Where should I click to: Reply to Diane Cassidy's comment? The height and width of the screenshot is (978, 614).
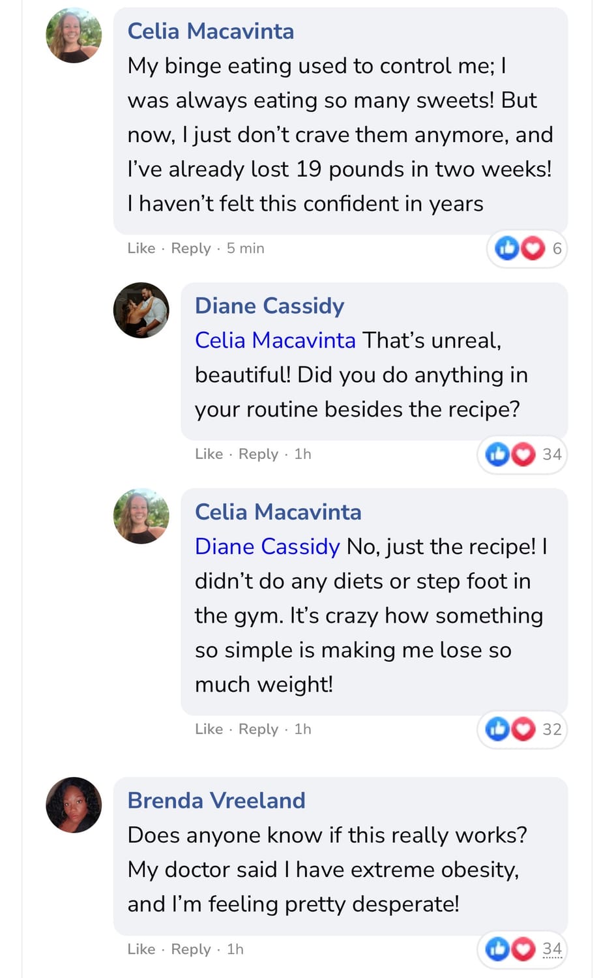[x=258, y=454]
